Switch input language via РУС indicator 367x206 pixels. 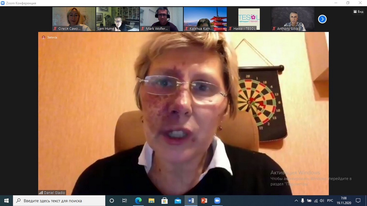(330, 201)
